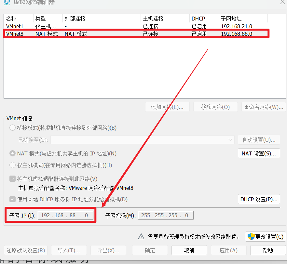Select 仅主机模式 radio button
Viewport: 287px width, 264px height.
[12, 165]
